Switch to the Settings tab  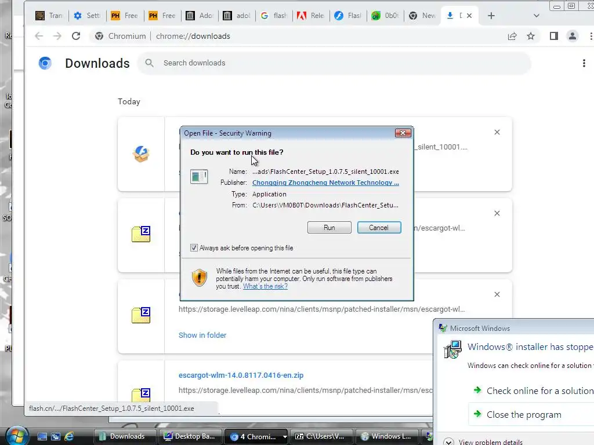pos(87,16)
